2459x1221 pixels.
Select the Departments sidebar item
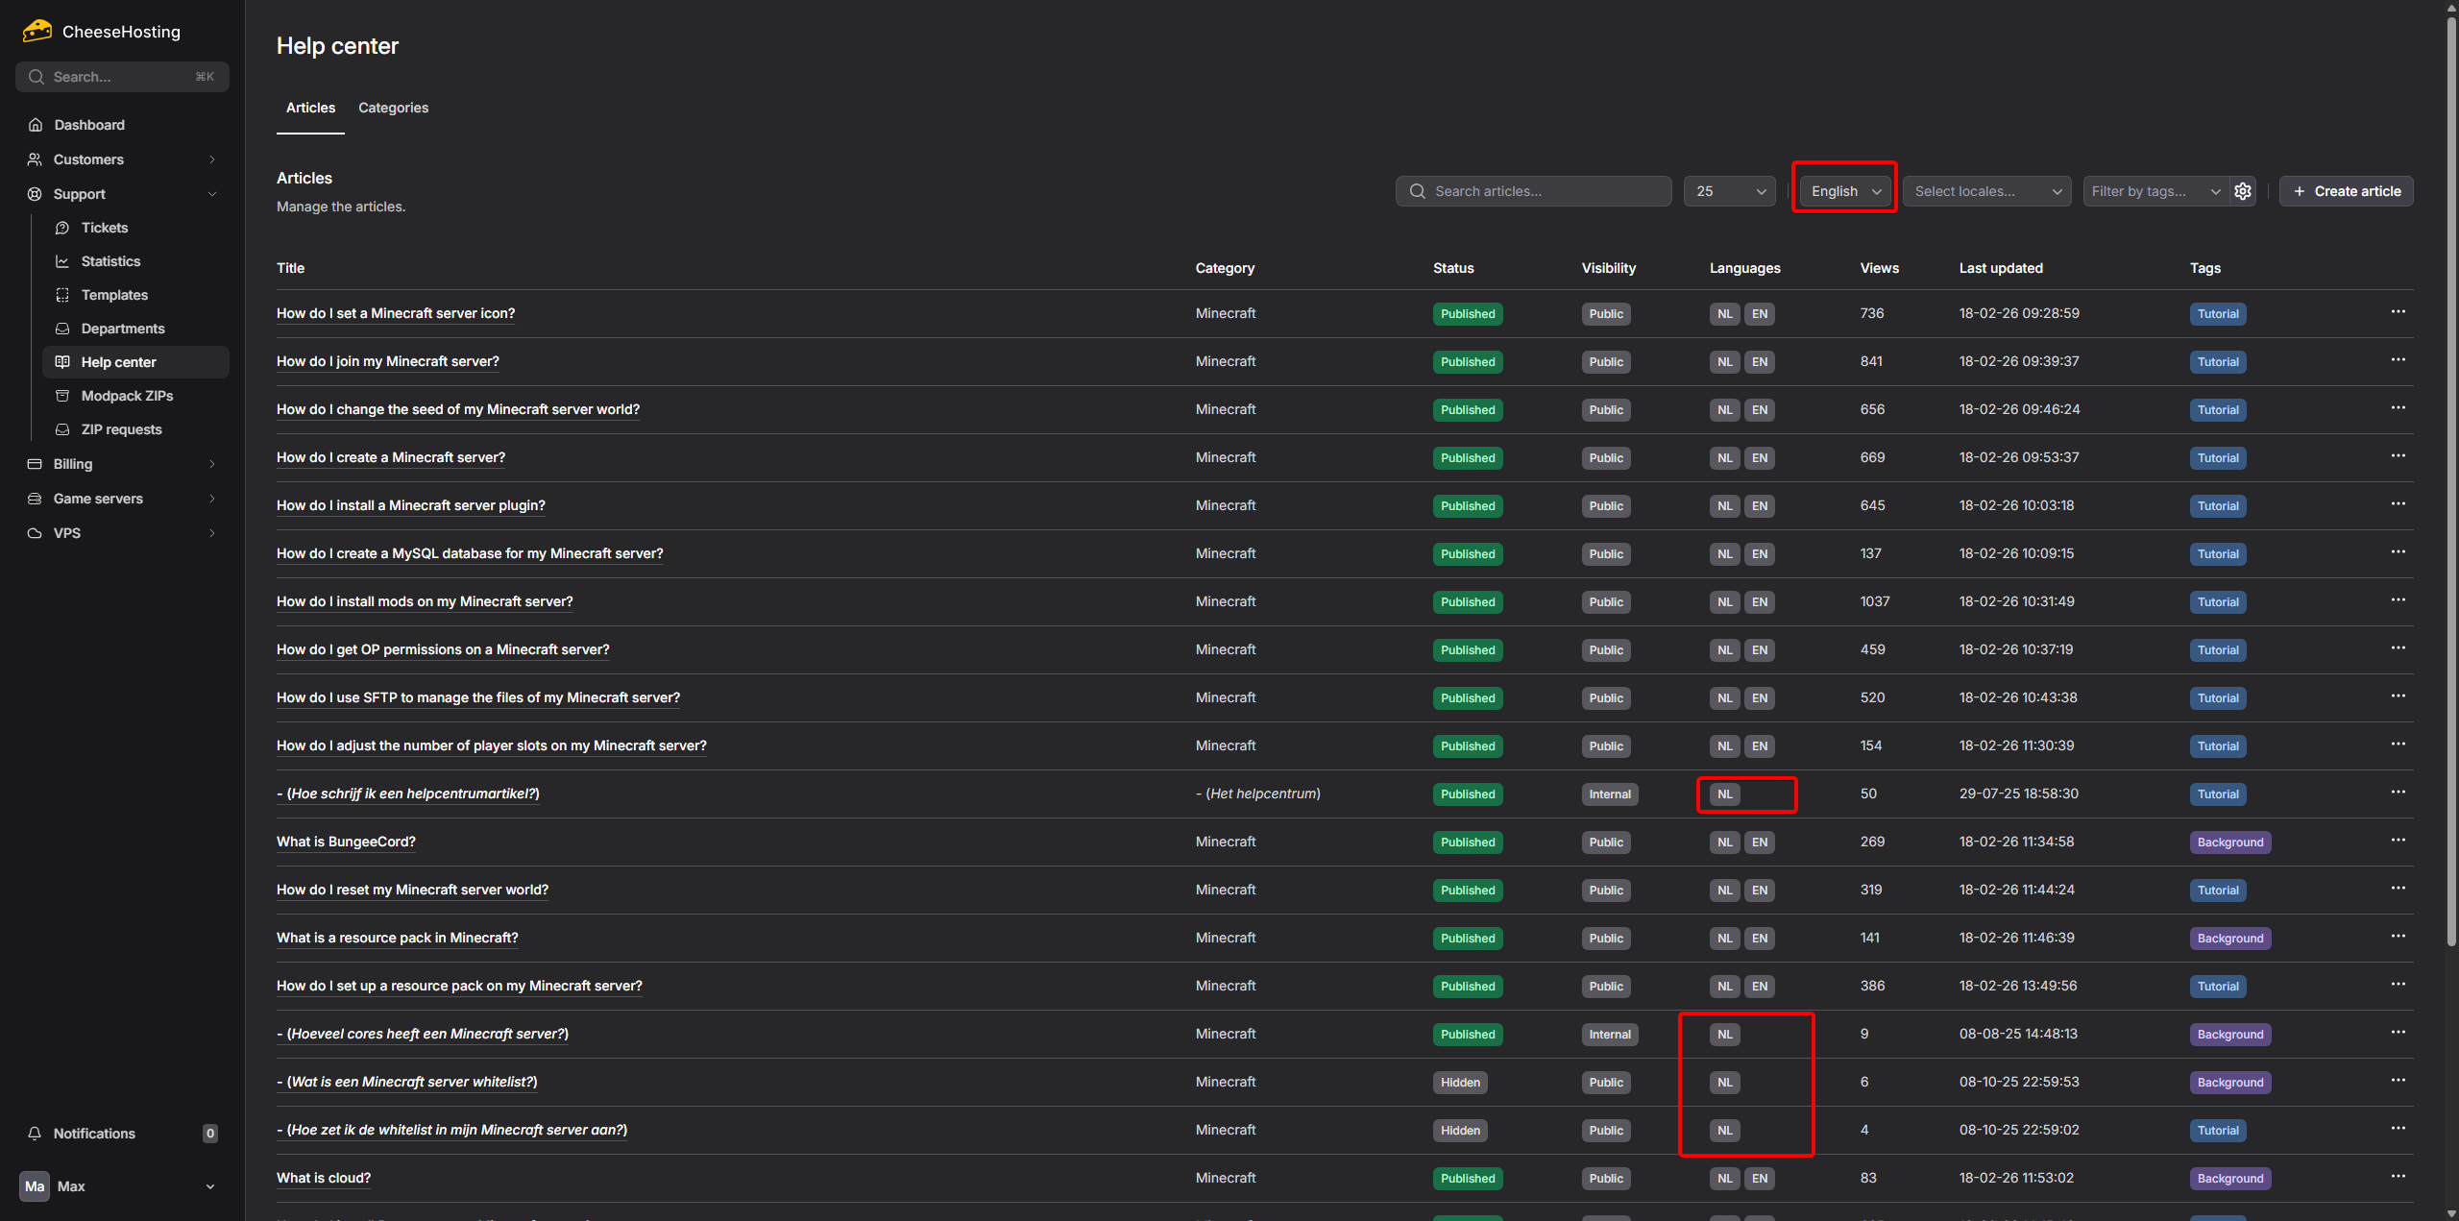point(123,329)
